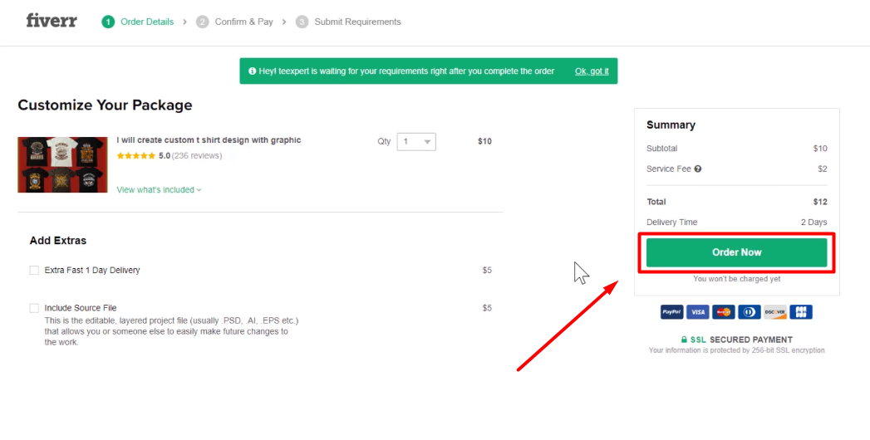Click the Discover card icon
Image resolution: width=870 pixels, height=440 pixels.
click(x=775, y=312)
